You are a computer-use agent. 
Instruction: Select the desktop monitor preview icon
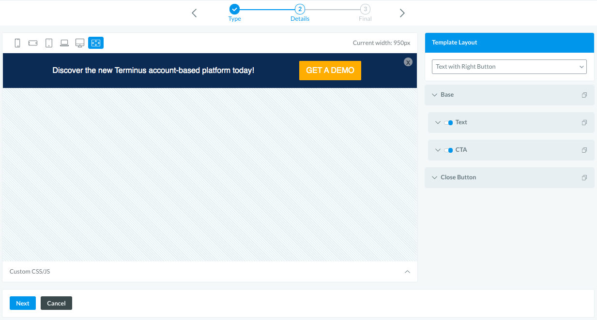[x=80, y=43]
